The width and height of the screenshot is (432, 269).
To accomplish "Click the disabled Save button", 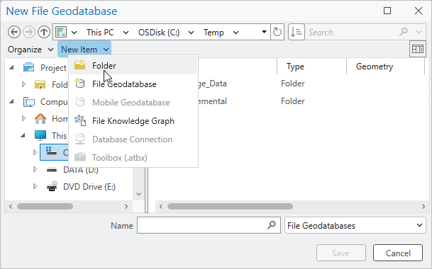I will (x=341, y=253).
